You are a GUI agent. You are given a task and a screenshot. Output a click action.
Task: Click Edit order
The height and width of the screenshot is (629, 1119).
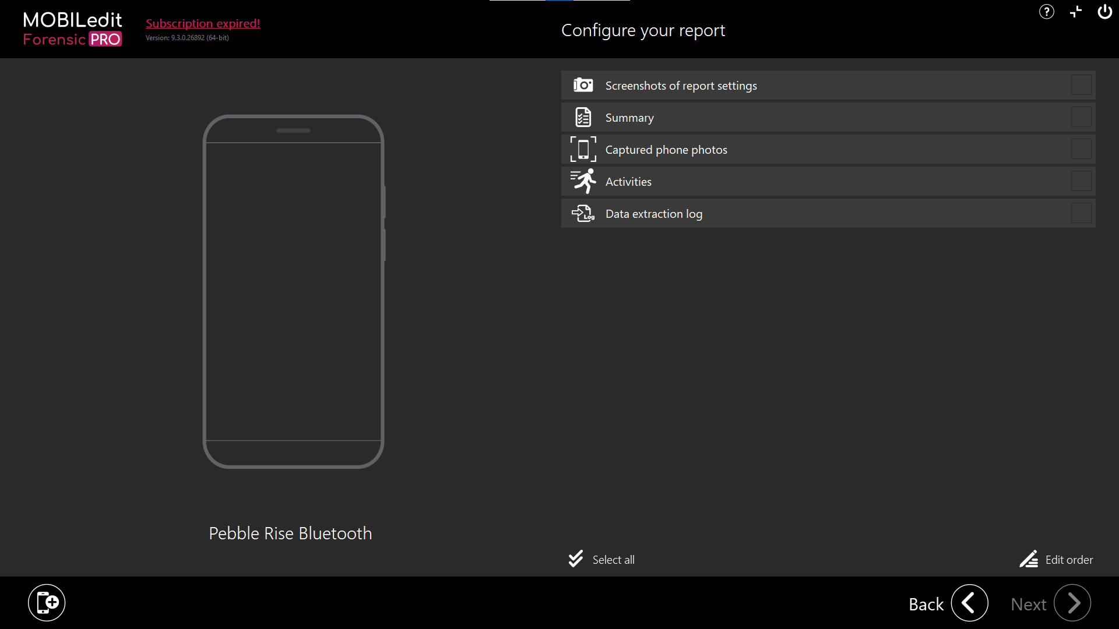1056,560
